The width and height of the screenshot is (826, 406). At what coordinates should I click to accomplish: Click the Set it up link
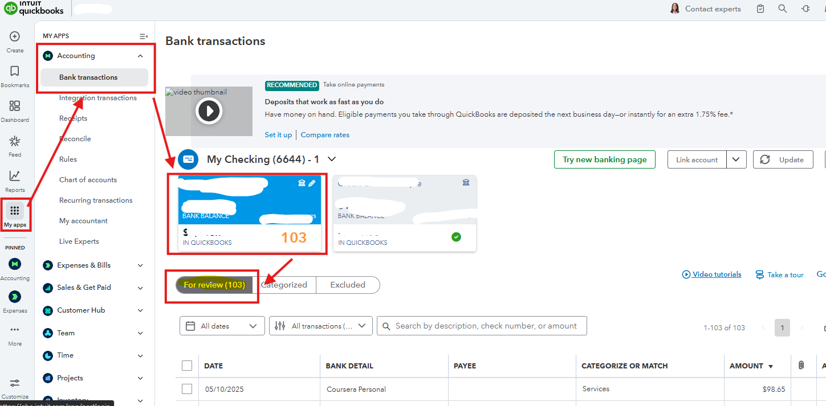[x=278, y=135]
